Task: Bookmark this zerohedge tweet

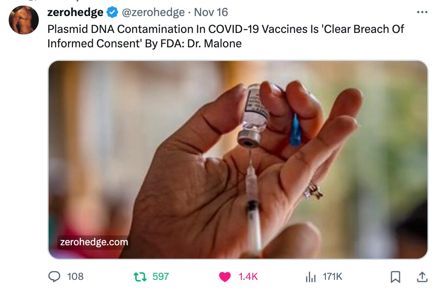Action: click(x=395, y=277)
